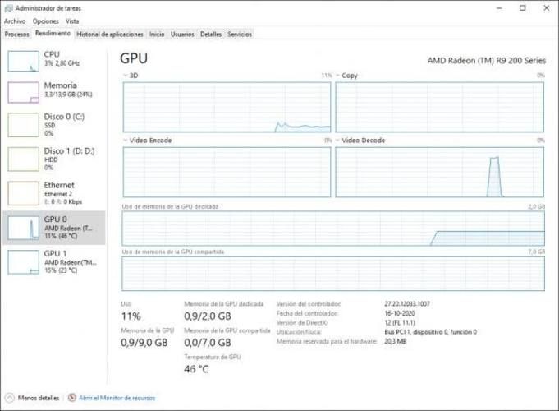
Task: Select GPU 0 in the sidebar
Action: 54,228
